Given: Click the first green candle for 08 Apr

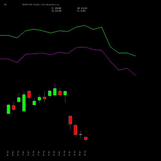Looking at the screenshot, I should (x=8, y=109).
